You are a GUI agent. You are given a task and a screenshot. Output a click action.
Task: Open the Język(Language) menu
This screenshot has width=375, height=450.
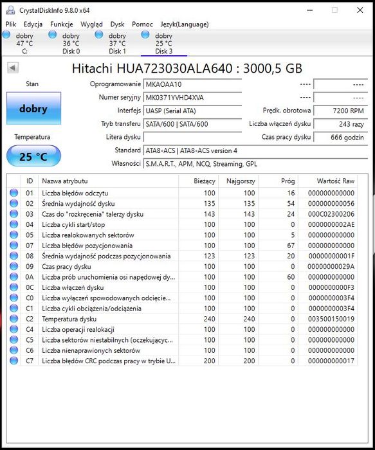[185, 24]
